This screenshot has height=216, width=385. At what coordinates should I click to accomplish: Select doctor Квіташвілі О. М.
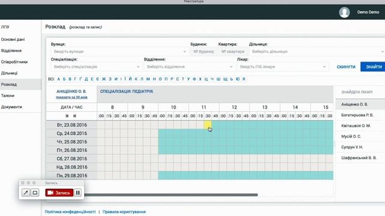pos(356,125)
